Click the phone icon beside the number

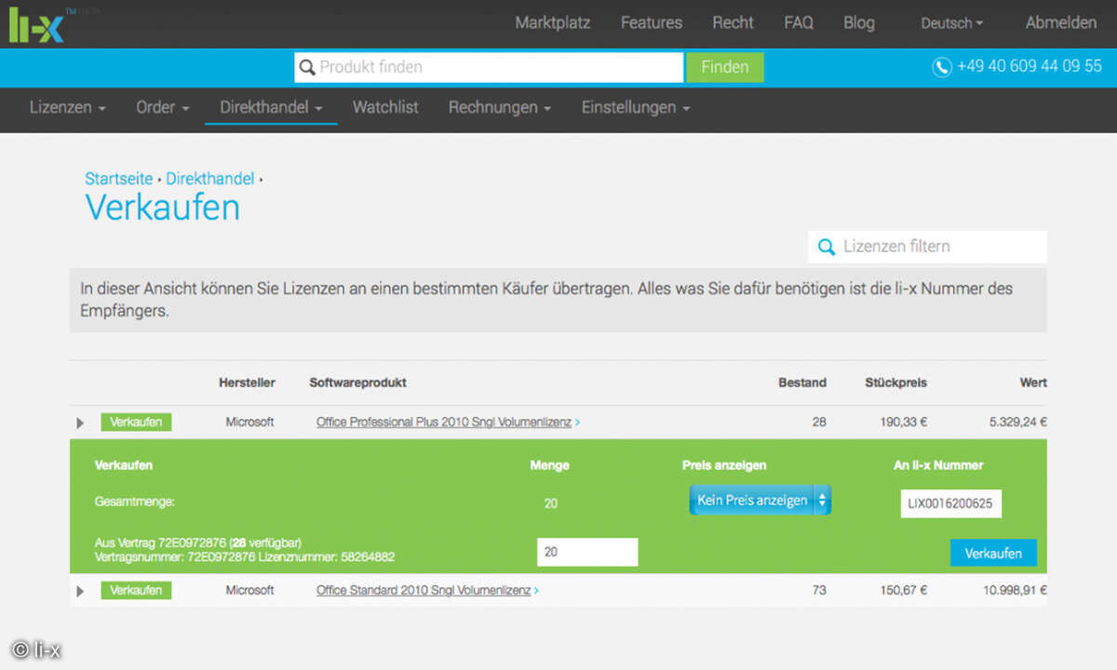point(942,67)
